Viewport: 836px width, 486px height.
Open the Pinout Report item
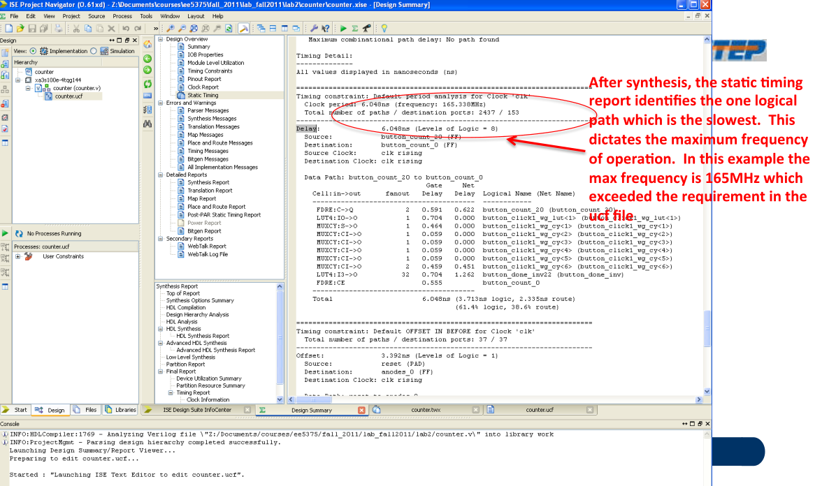pos(203,79)
